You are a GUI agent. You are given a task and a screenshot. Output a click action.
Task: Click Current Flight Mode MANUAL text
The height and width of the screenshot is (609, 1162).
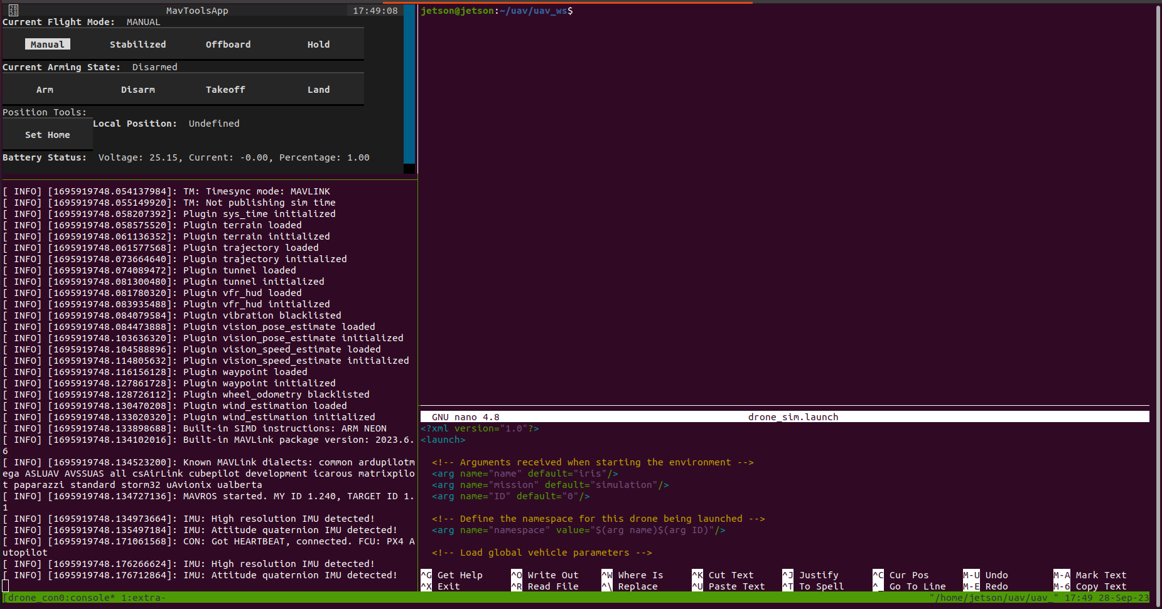point(143,22)
